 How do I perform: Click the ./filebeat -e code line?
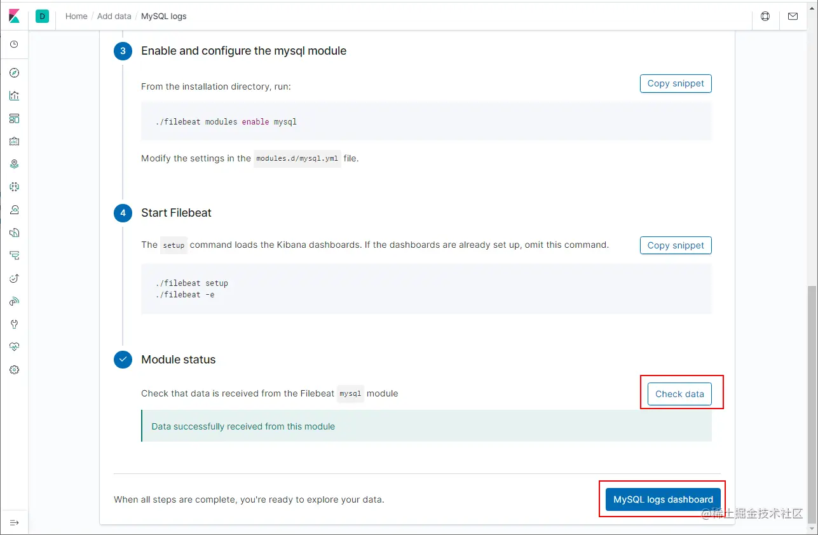point(184,295)
